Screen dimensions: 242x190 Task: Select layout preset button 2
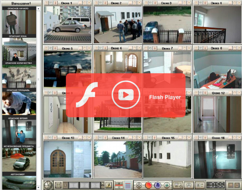[x=84, y=185]
